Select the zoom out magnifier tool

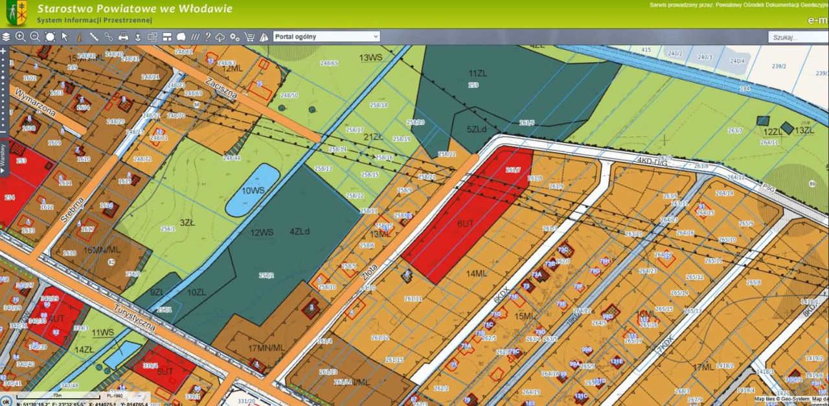click(x=35, y=37)
